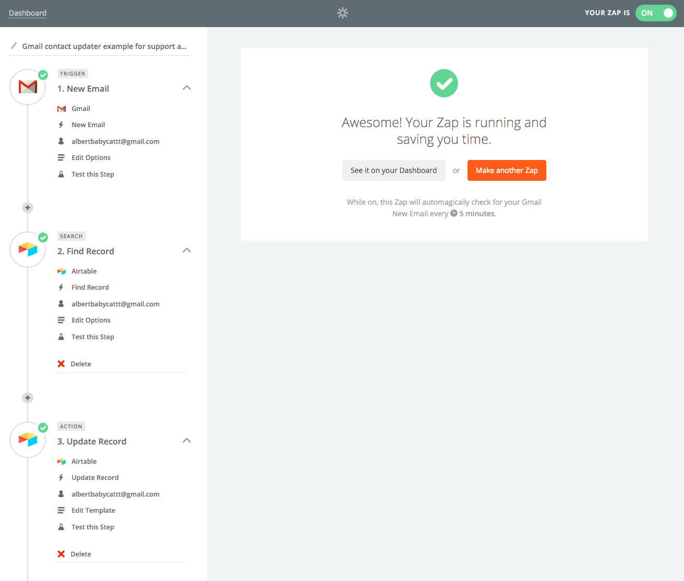Click the flask icon in step 2
This screenshot has width=684, height=581.
pos(61,337)
